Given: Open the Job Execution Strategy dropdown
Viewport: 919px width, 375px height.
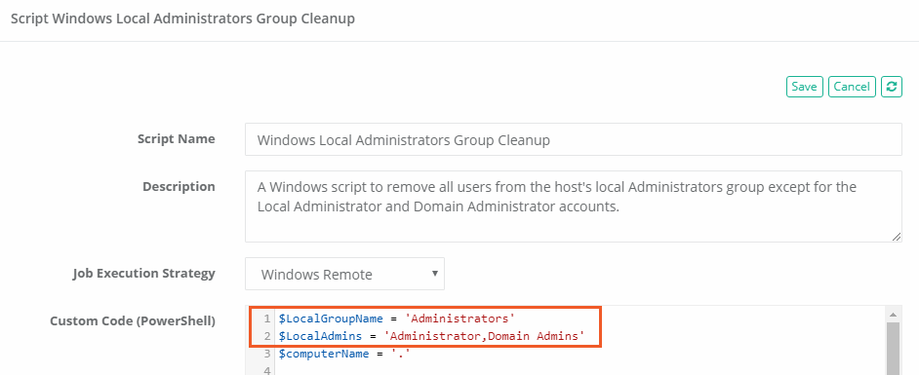Looking at the screenshot, I should pyautogui.click(x=344, y=274).
